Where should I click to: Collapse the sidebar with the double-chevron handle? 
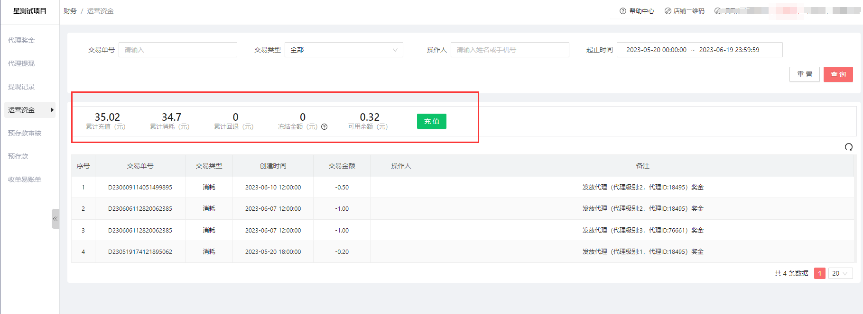pyautogui.click(x=55, y=219)
